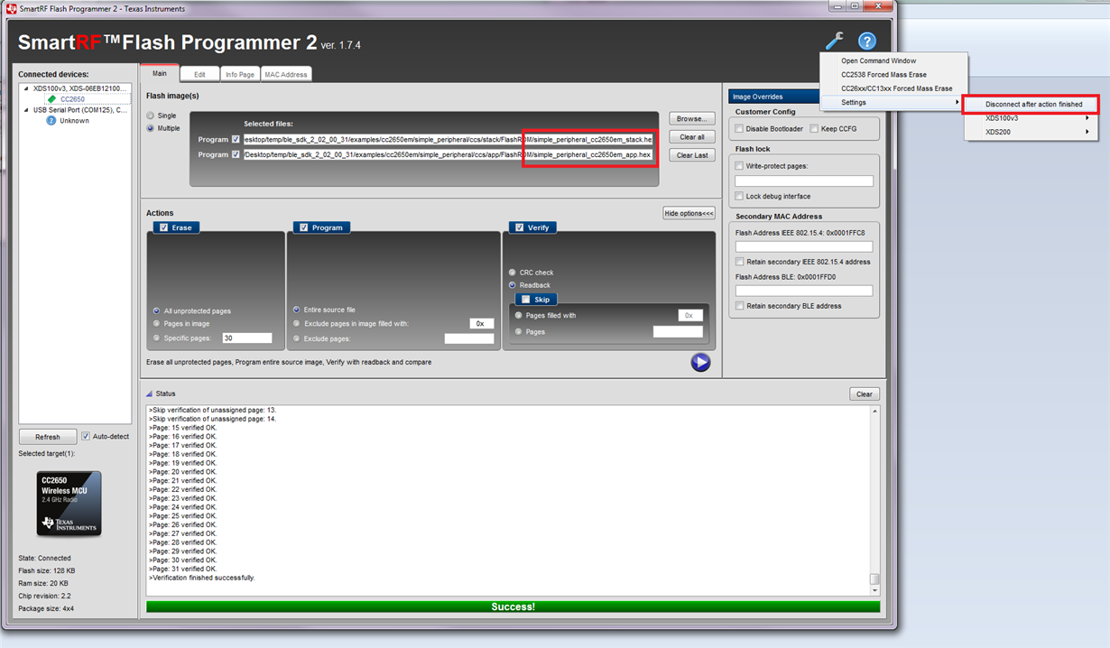Click the SmartRF app icon in title bar
The height and width of the screenshot is (648, 1110).
(x=12, y=8)
